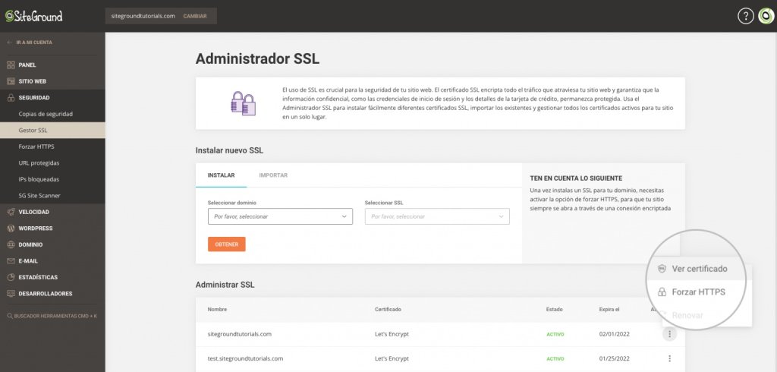
Task: Click the Nombre column header
Action: (x=217, y=310)
